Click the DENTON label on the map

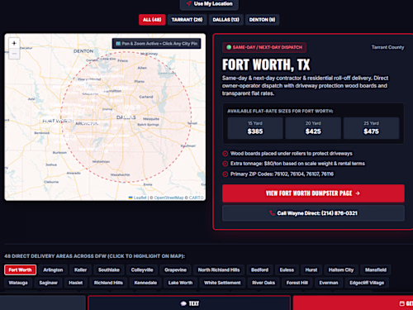(83, 51)
